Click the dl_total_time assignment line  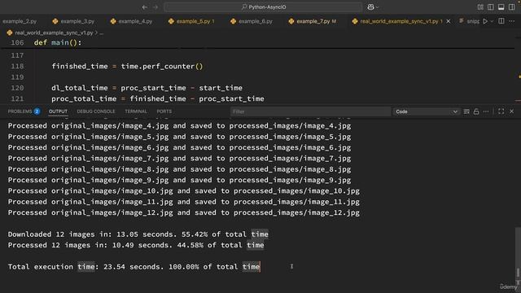click(147, 88)
